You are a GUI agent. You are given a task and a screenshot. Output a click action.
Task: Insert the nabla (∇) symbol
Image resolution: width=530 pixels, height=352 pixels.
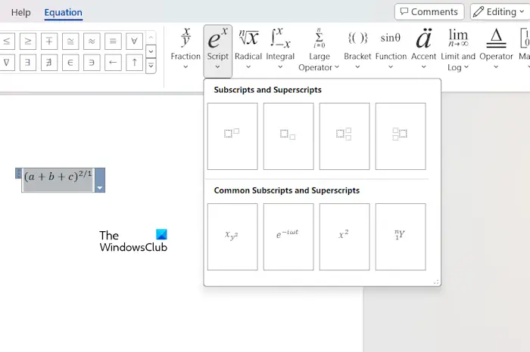pos(7,63)
